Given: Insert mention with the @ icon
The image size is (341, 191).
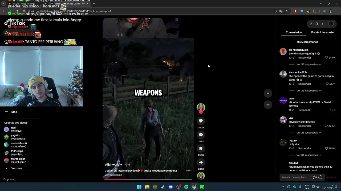Looking at the screenshot, I should 315,177.
